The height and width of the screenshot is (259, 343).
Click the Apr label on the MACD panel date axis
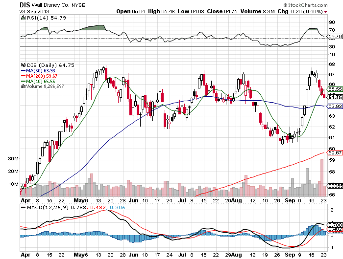click(x=25, y=255)
